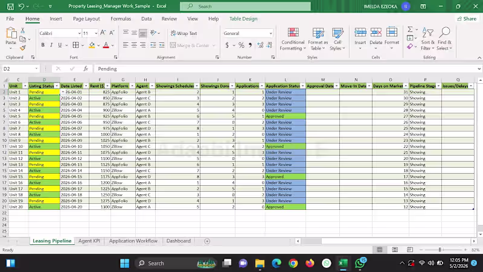Screen dimensions: 483x272
Task: Open the File menu
Action: pyautogui.click(x=10, y=19)
